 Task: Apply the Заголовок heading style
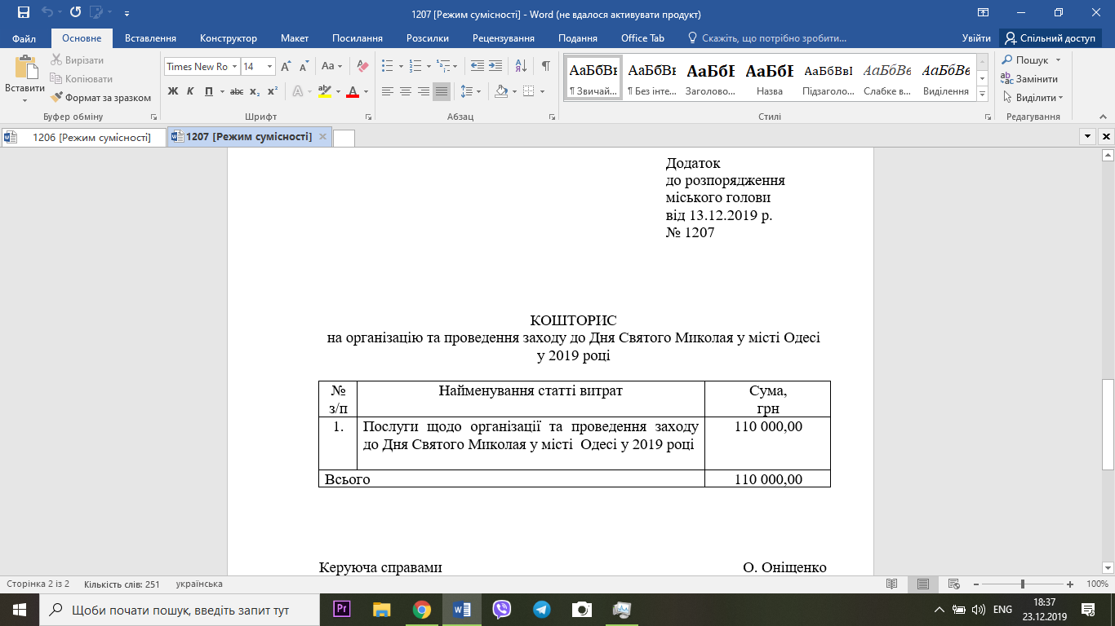[710, 78]
